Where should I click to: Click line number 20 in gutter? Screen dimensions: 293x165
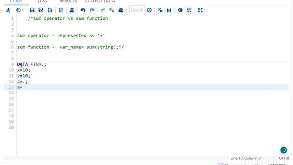point(11,127)
